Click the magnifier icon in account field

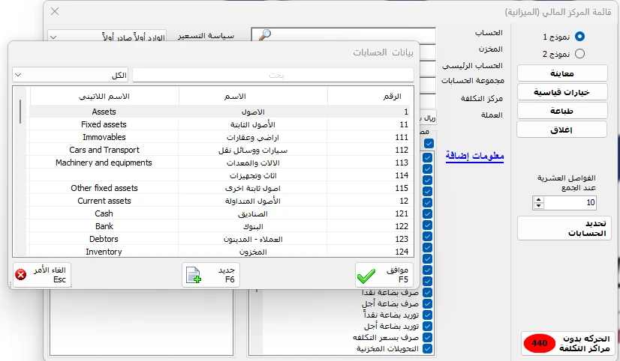tap(264, 34)
